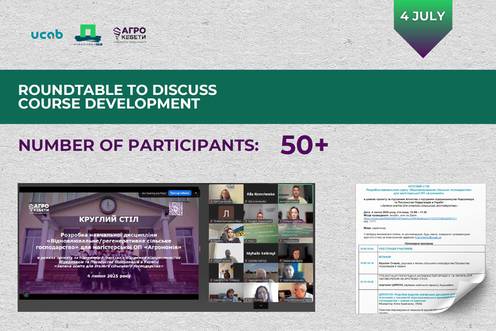
Task: Click the Агро Кебети logo at top
Action: pos(130,35)
